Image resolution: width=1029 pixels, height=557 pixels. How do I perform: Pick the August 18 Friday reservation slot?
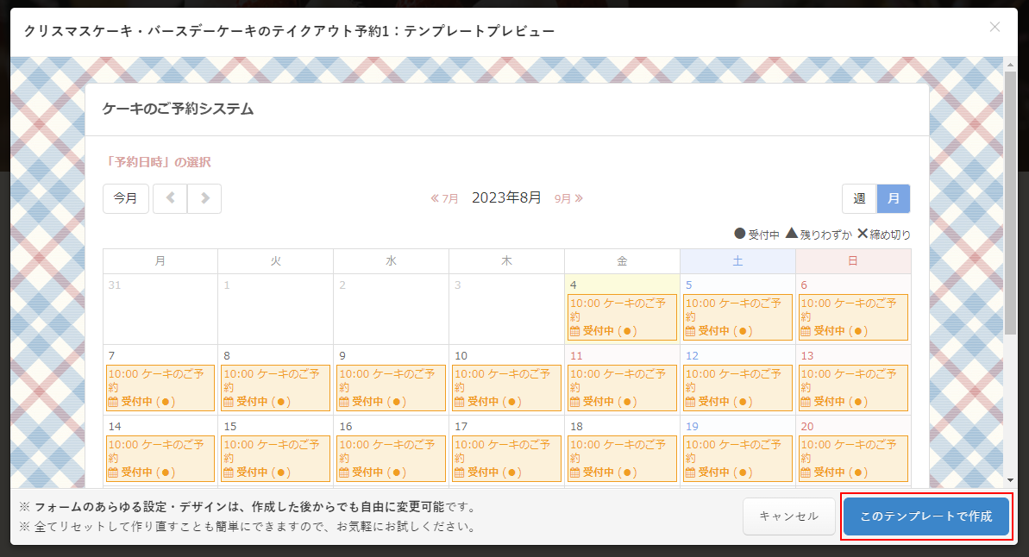point(622,459)
